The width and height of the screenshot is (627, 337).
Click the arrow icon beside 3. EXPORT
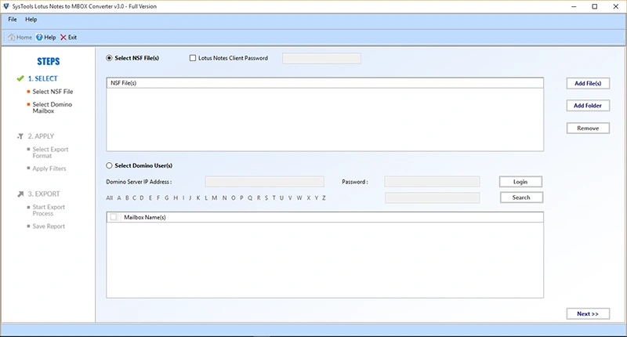point(20,194)
